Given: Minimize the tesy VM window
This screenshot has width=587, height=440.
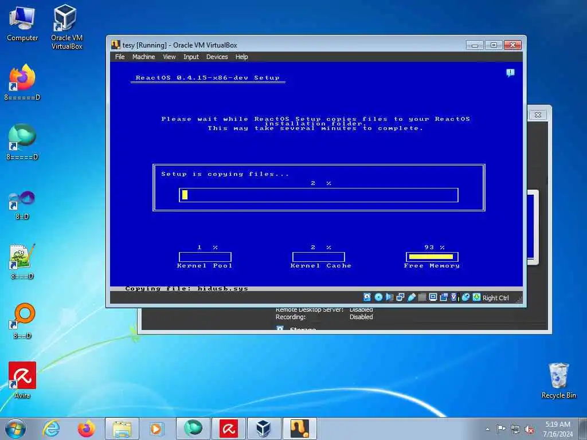Looking at the screenshot, I should pyautogui.click(x=475, y=45).
